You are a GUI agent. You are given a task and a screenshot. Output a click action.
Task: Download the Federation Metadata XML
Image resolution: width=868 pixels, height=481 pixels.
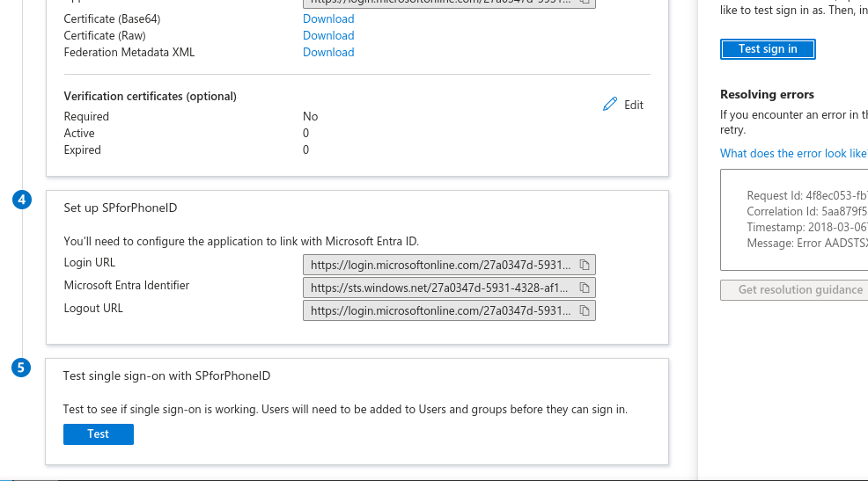(x=328, y=52)
